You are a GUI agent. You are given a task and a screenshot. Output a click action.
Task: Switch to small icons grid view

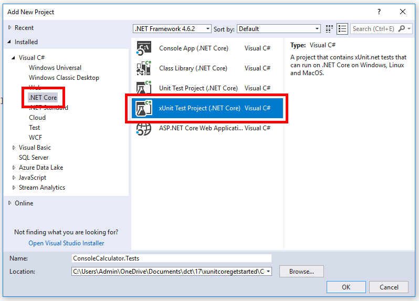(329, 29)
